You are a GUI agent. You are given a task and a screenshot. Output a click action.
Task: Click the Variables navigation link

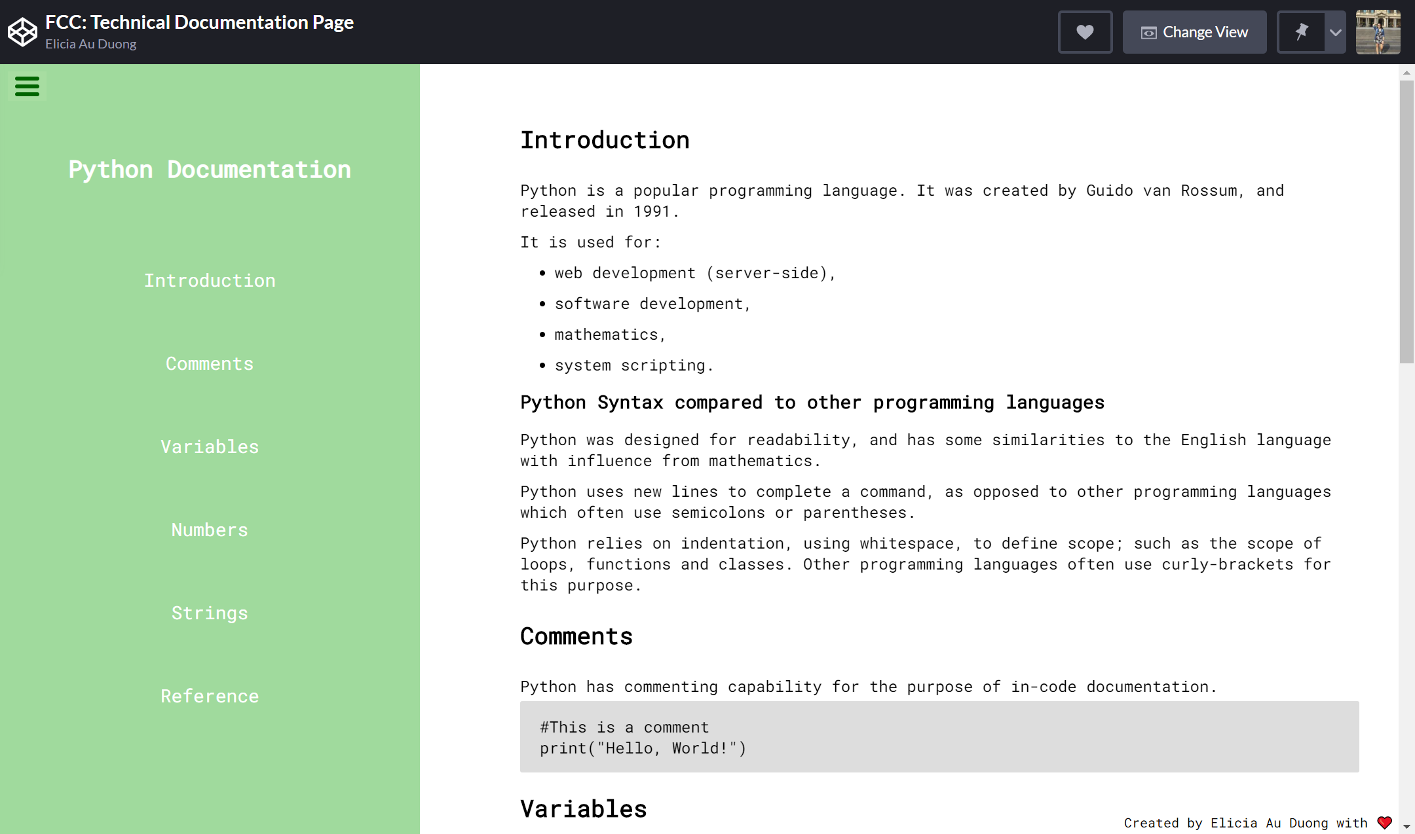[210, 444]
